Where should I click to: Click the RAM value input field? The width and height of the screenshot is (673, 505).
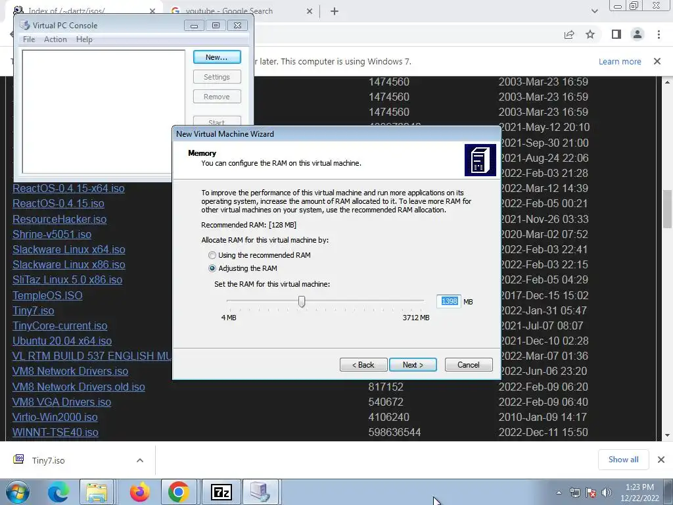pyautogui.click(x=448, y=301)
